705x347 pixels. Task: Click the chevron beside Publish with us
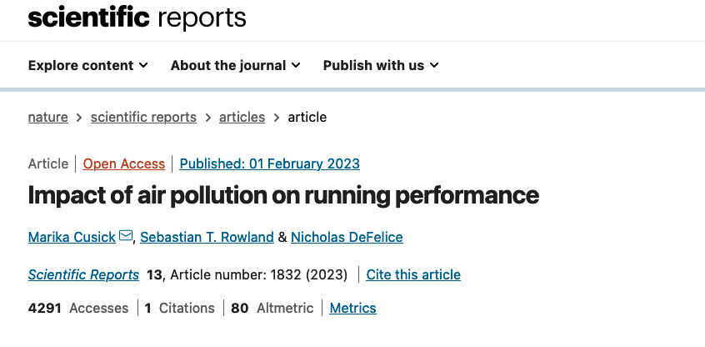coord(434,65)
